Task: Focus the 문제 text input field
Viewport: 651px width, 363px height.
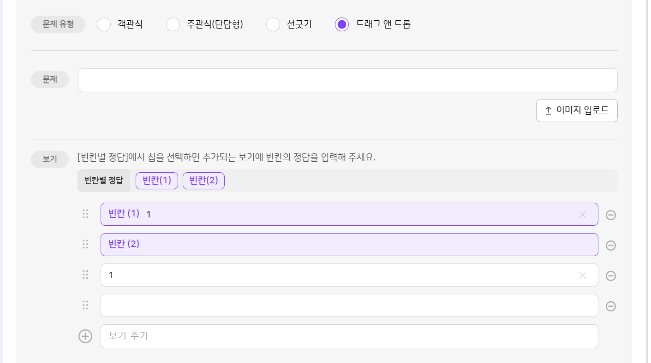Action: point(347,80)
